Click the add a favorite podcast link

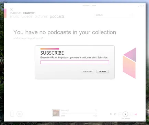pyautogui.click(x=28, y=38)
